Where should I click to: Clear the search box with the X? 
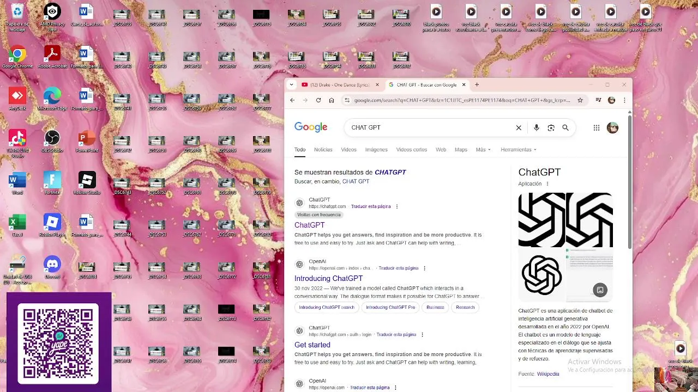click(x=519, y=127)
